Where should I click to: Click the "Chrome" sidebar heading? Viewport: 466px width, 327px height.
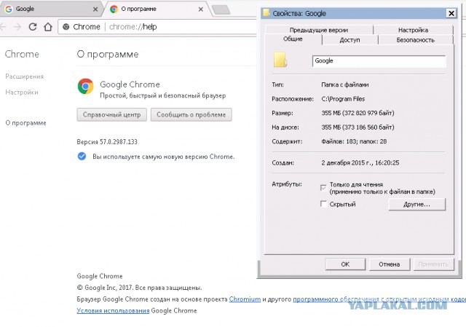22,54
